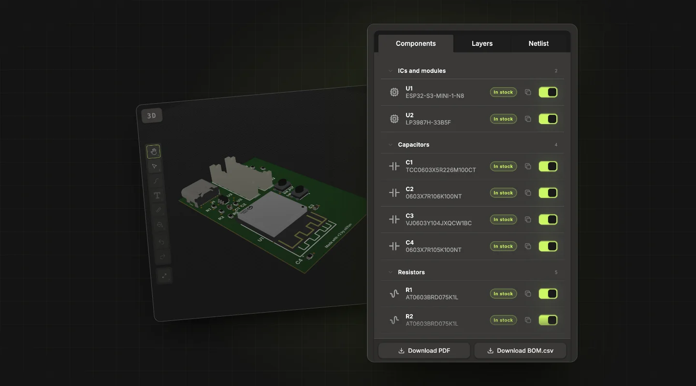The height and width of the screenshot is (386, 696).
Task: Copy the C4 part number
Action: pos(528,246)
